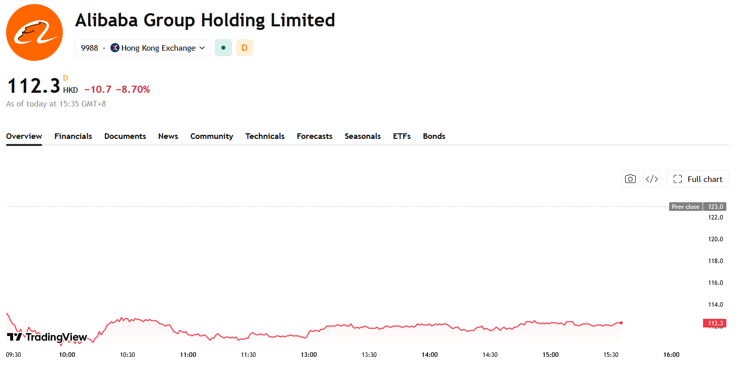Select the News tab
This screenshot has height=368, width=739.
tap(168, 136)
